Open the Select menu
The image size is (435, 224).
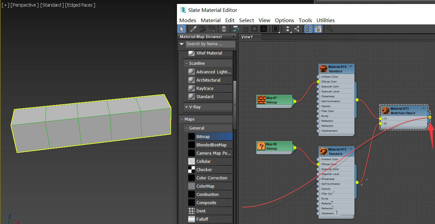click(x=246, y=20)
